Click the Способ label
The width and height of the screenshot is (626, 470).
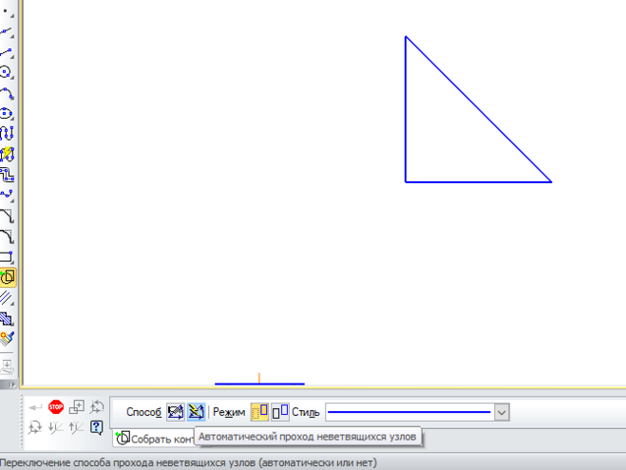point(143,412)
